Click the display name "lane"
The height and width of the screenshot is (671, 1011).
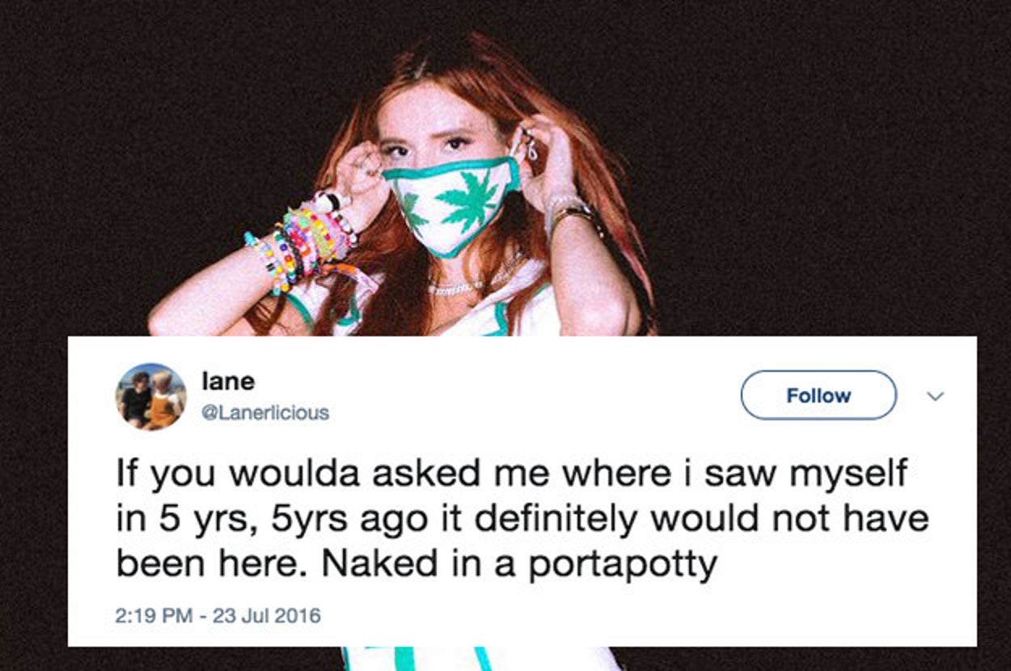click(x=227, y=381)
